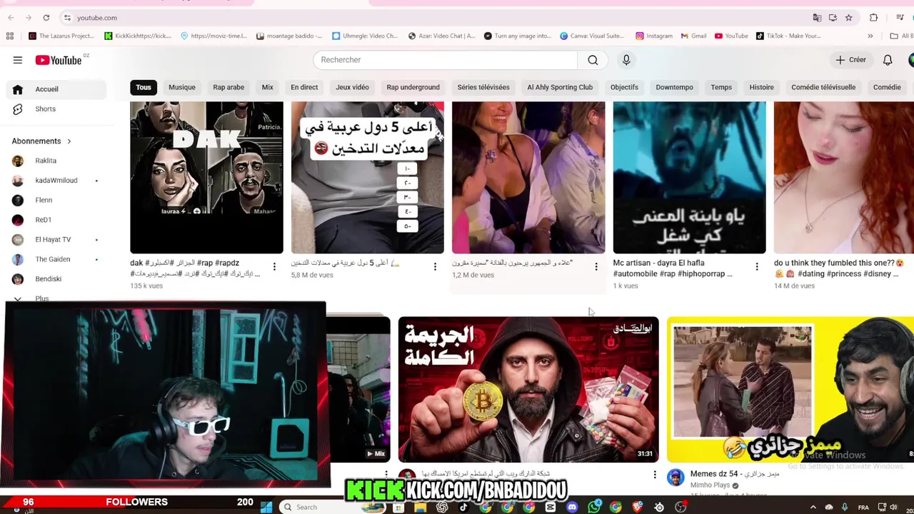Open the Flenn channel subscription
The height and width of the screenshot is (514, 914).
click(x=56, y=200)
